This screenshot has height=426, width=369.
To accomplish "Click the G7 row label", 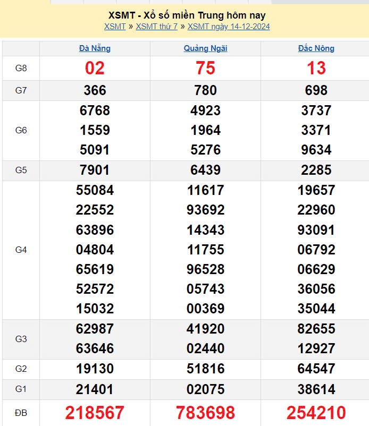I will 21,90.
